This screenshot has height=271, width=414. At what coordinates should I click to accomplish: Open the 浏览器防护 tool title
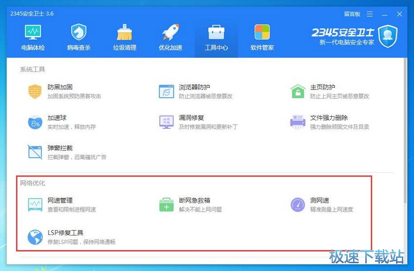(x=194, y=87)
